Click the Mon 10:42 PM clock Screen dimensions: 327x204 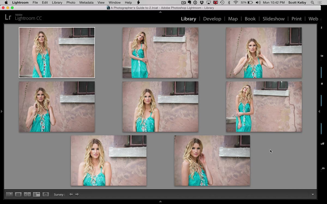pyautogui.click(x=274, y=2)
